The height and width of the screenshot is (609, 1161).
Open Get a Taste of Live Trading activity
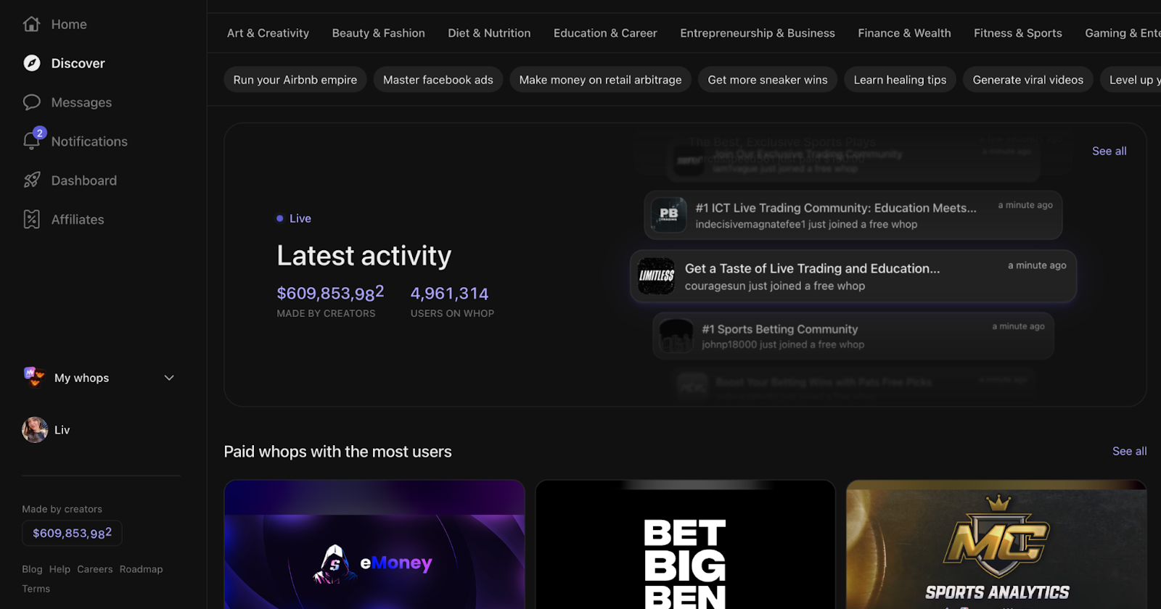(x=853, y=276)
